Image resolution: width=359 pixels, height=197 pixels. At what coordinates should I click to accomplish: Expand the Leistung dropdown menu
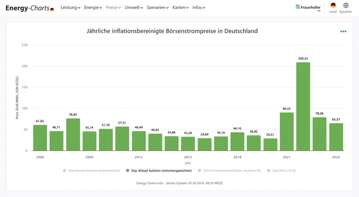70,7
